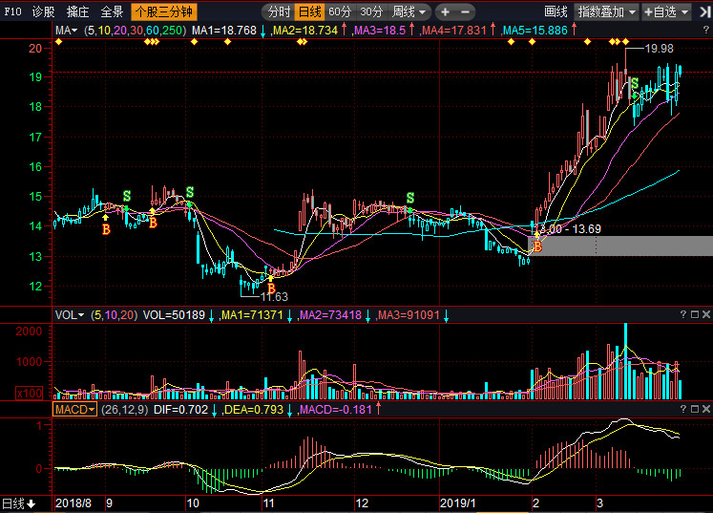
Task: Close the VOL indicator panel
Action: [706, 314]
